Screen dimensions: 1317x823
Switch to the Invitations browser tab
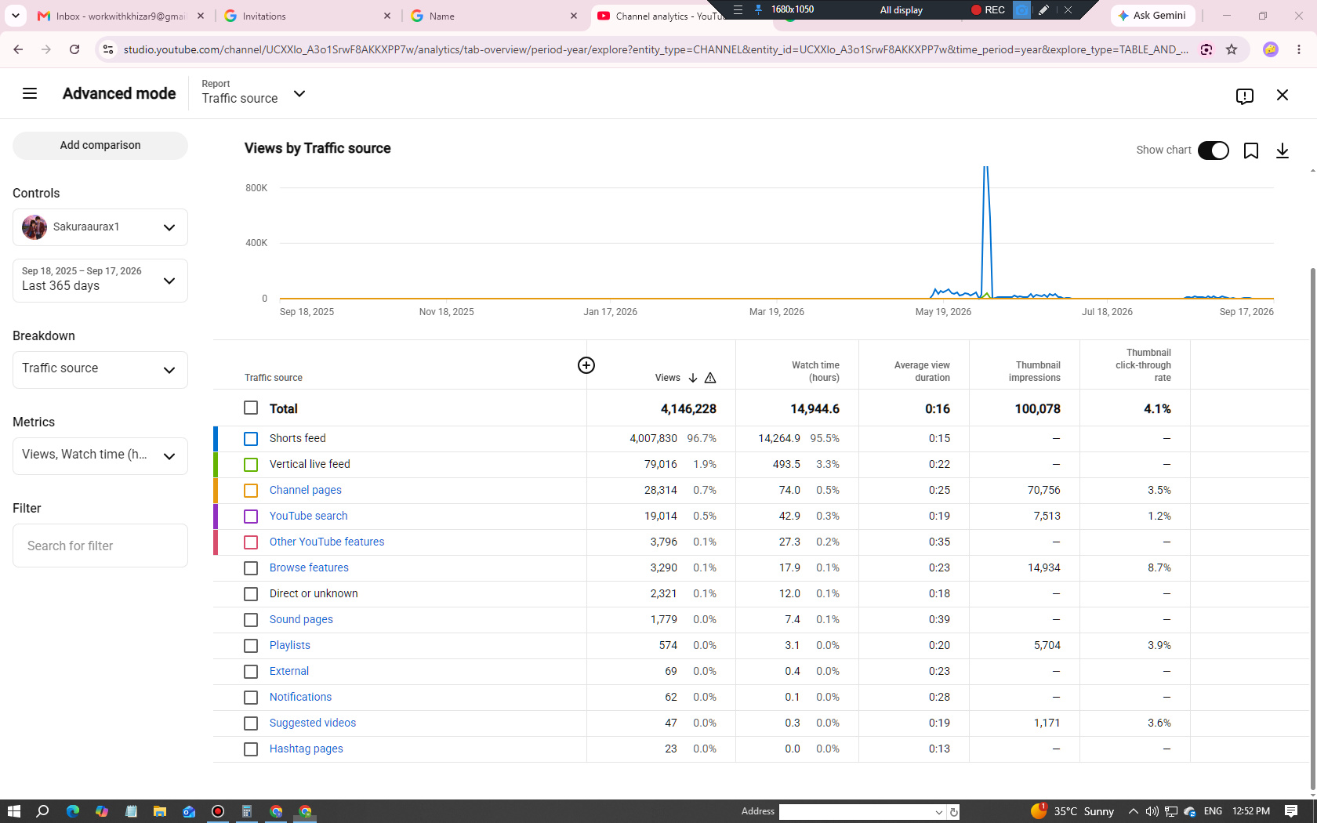(307, 16)
